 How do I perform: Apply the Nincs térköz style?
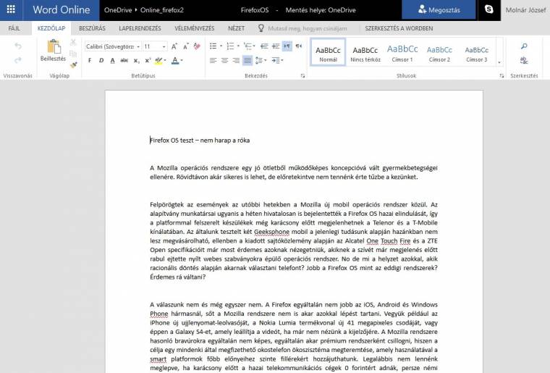point(365,53)
